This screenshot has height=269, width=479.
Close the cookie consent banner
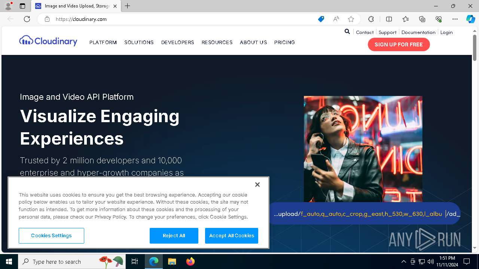tap(257, 185)
